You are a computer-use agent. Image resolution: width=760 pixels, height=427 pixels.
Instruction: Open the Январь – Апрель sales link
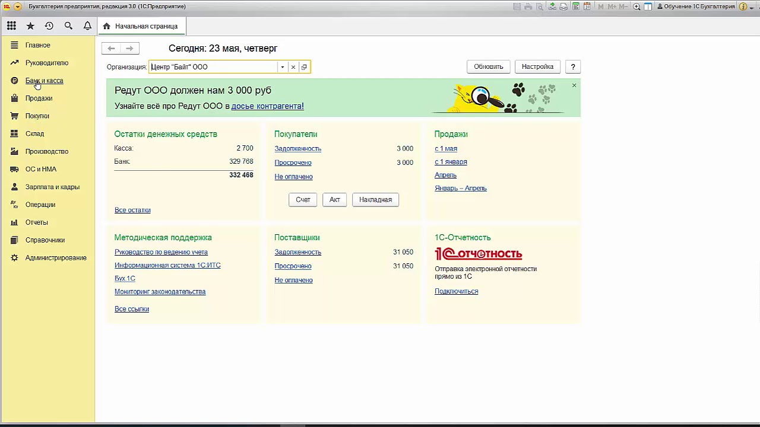(461, 188)
